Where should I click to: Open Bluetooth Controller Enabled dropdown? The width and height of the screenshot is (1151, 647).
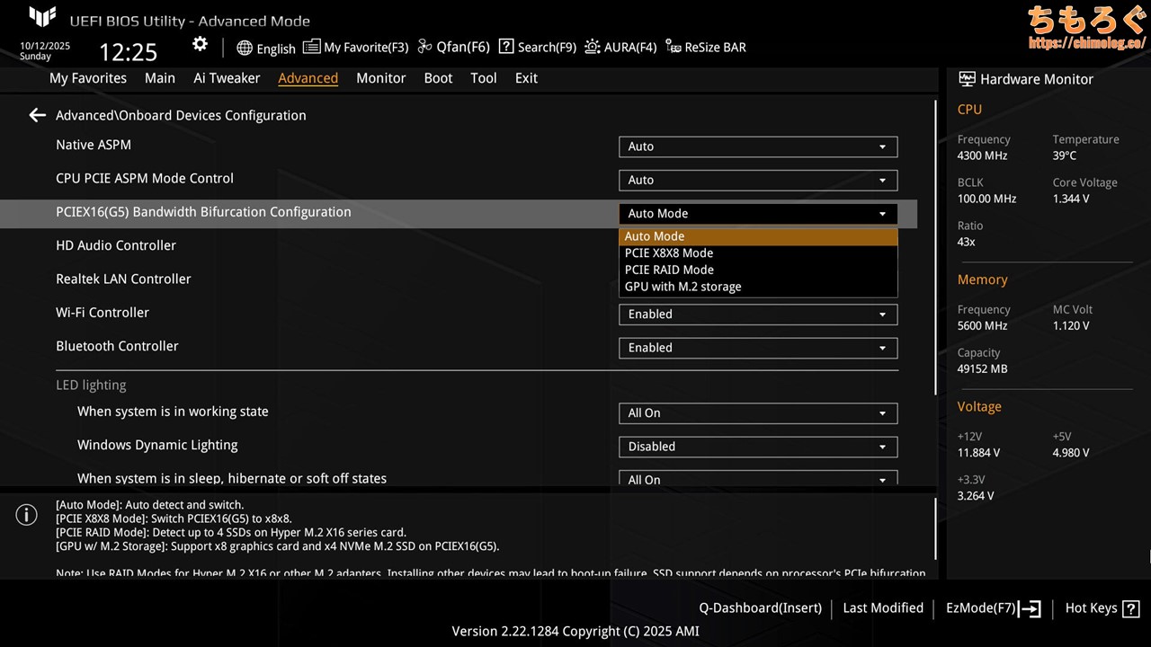coord(757,348)
